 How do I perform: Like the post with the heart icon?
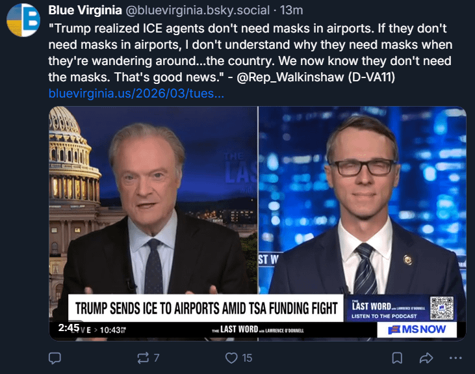[x=231, y=358]
